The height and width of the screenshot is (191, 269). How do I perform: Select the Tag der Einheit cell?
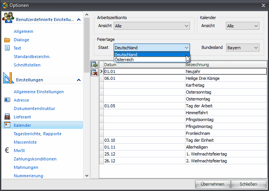click(226, 140)
